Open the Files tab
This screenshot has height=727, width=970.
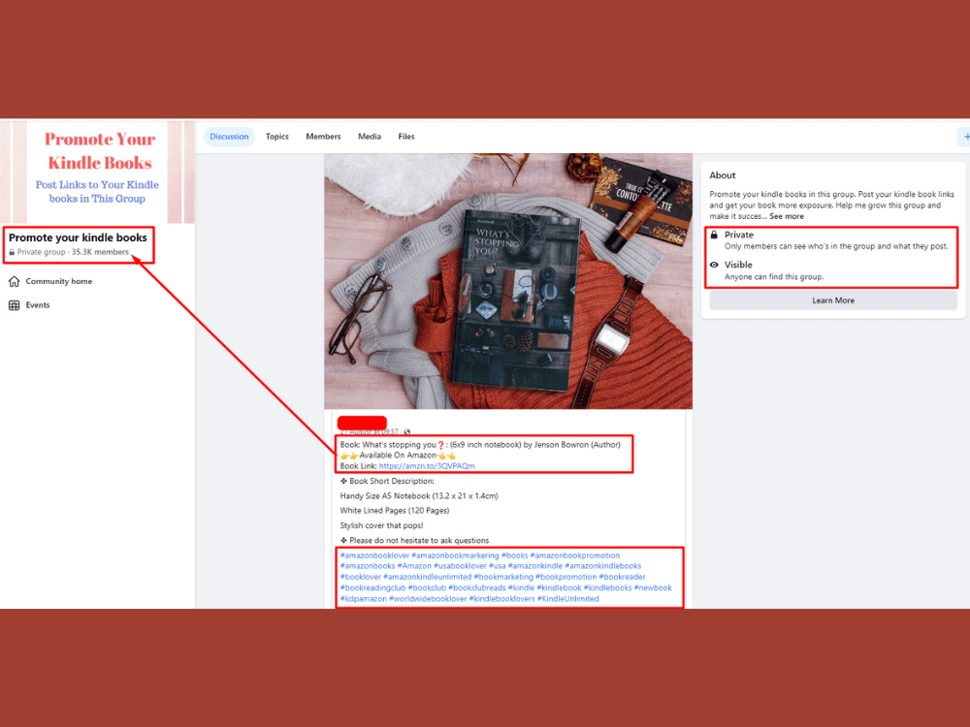pyautogui.click(x=406, y=137)
